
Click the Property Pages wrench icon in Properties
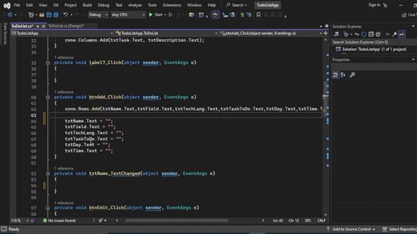pyautogui.click(x=352, y=75)
